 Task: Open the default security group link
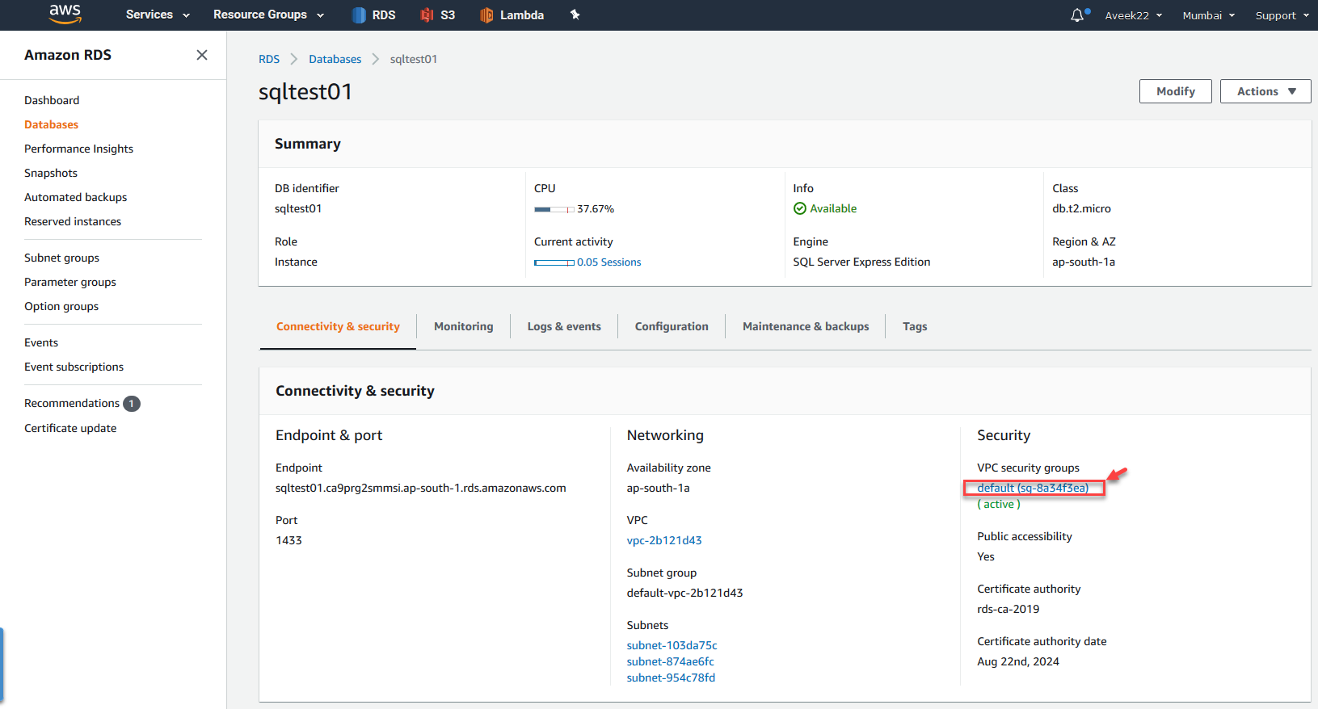coord(1032,488)
